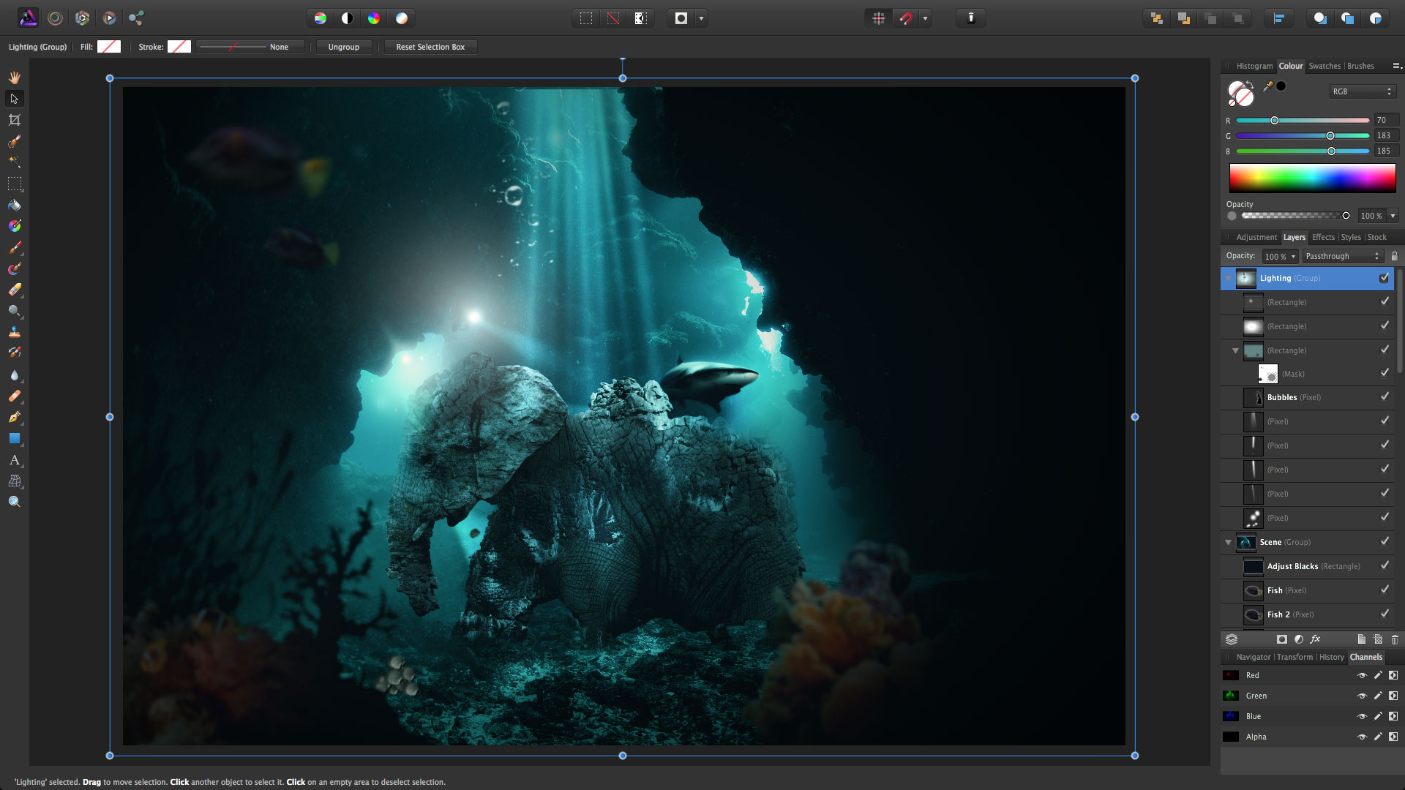This screenshot has height=790, width=1405.
Task: Click the Blue value field 185
Action: point(1387,151)
